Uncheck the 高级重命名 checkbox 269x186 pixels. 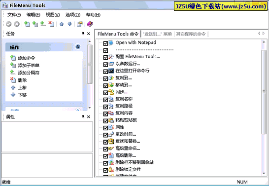(105, 149)
